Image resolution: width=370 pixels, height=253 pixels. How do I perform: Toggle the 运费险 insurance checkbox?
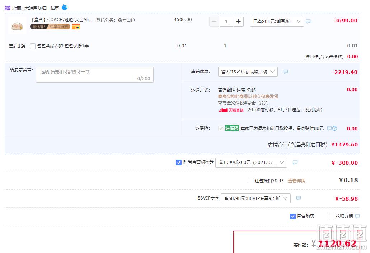(221, 128)
